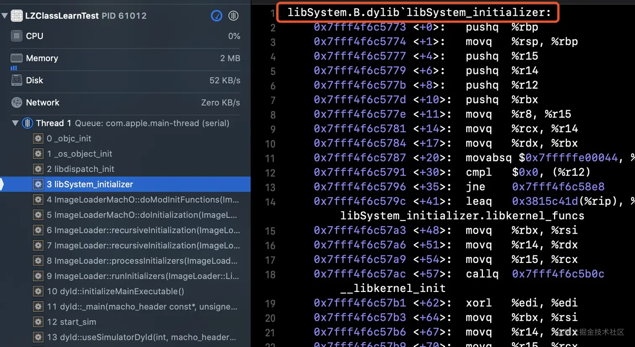This screenshot has width=635, height=347.
Task: Click address 0x7fff4f6c5784 in the disassembly
Action: tap(360, 143)
